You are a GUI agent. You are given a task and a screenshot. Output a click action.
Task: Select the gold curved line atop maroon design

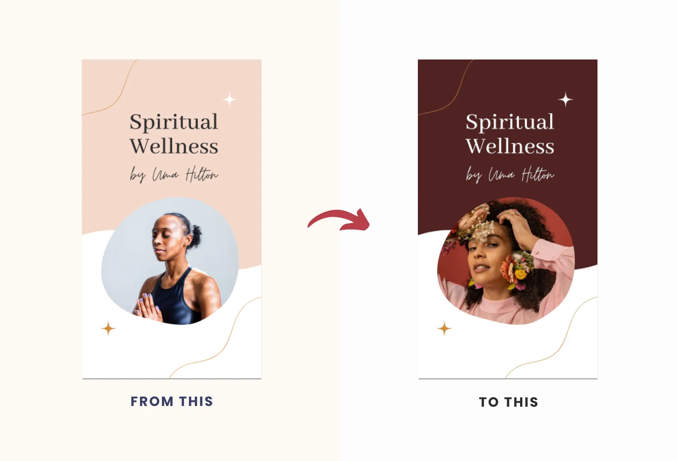[x=446, y=88]
